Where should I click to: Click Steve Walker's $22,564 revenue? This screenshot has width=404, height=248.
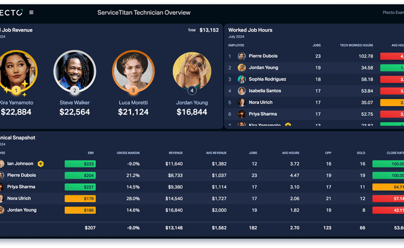tap(75, 112)
